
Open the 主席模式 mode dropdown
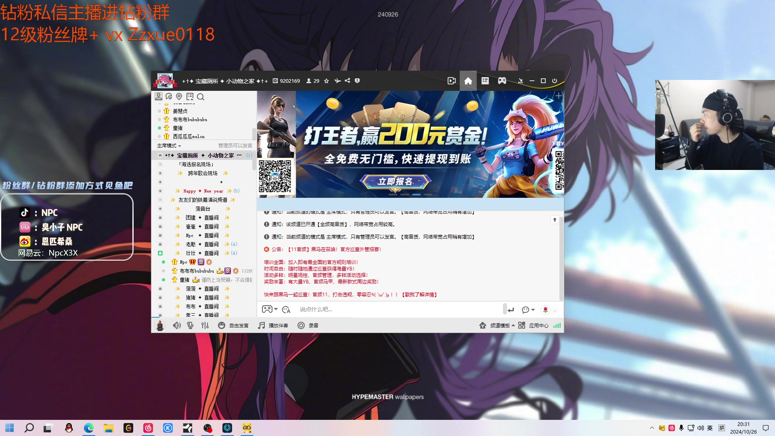pyautogui.click(x=169, y=146)
